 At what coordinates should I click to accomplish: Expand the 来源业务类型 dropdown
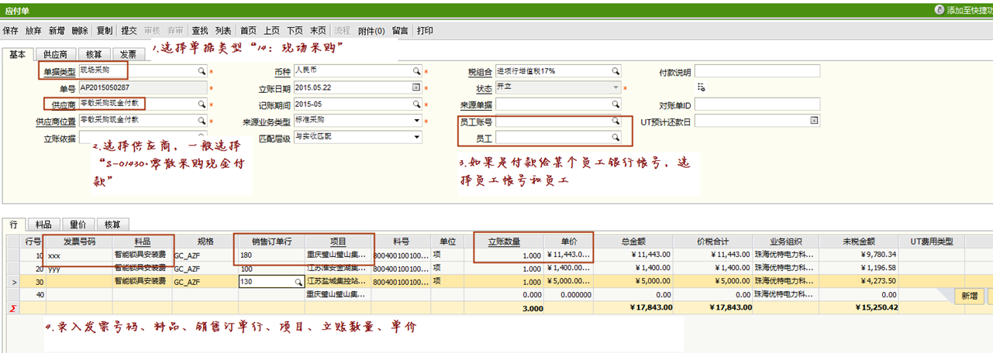pos(417,121)
